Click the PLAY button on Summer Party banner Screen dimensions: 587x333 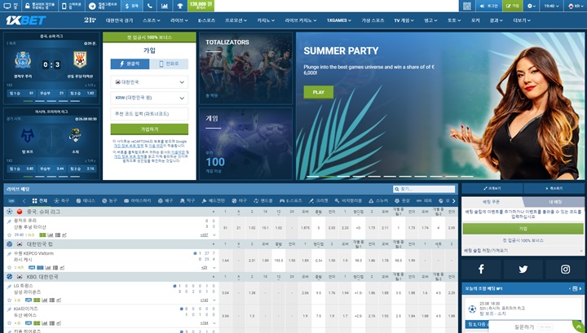click(x=319, y=92)
